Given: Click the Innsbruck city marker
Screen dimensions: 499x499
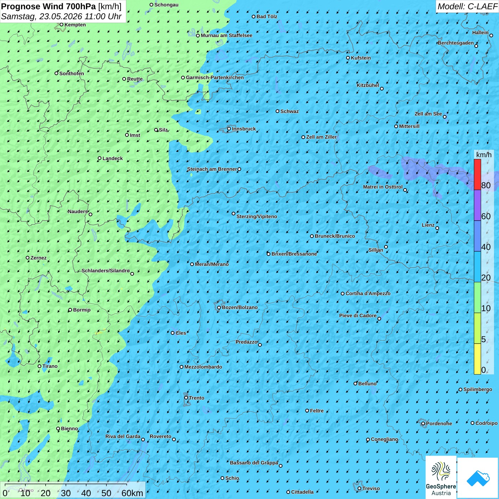Looking at the screenshot, I should point(229,129).
